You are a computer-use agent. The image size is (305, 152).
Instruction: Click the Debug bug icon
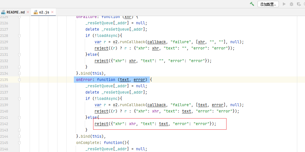click(x=291, y=4)
